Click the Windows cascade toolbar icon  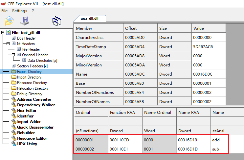[x=57, y=21]
